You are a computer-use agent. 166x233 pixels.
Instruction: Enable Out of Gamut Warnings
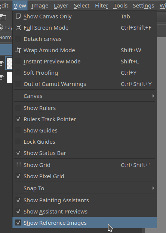click(18, 84)
